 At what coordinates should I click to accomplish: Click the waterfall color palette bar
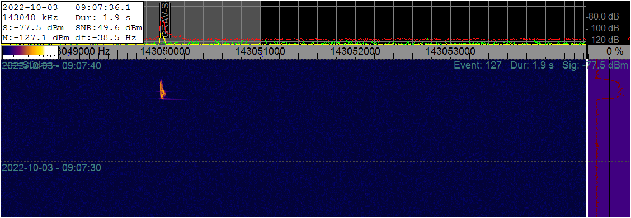tap(30, 51)
